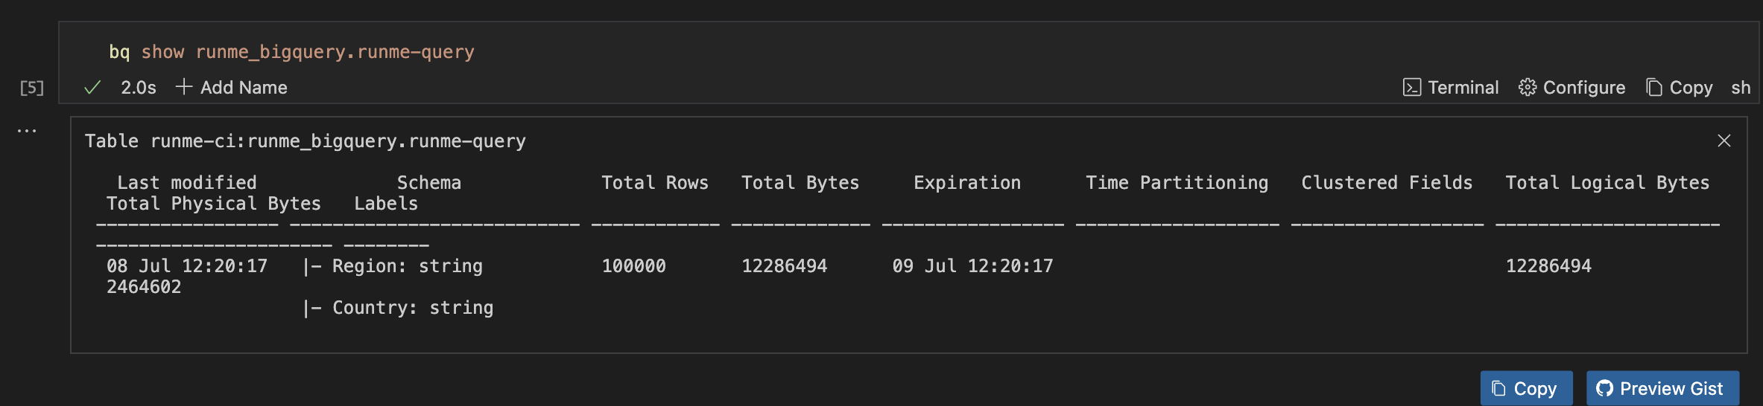This screenshot has height=406, width=1763.
Task: Click the [5] execution count indicator
Action: click(x=31, y=88)
